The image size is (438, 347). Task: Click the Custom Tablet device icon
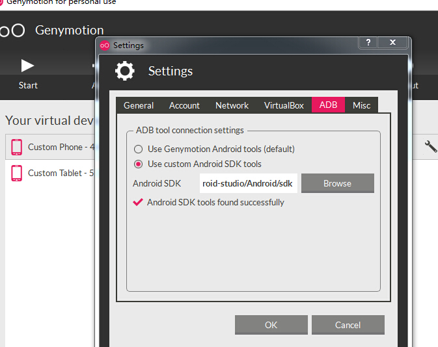click(17, 173)
